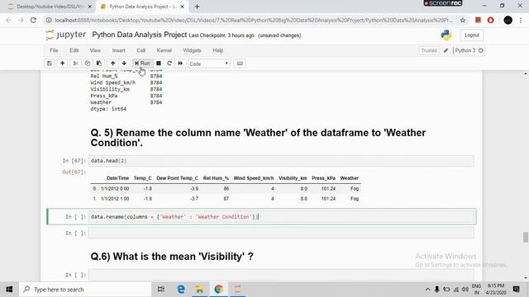Open the Cell menu

coord(141,50)
